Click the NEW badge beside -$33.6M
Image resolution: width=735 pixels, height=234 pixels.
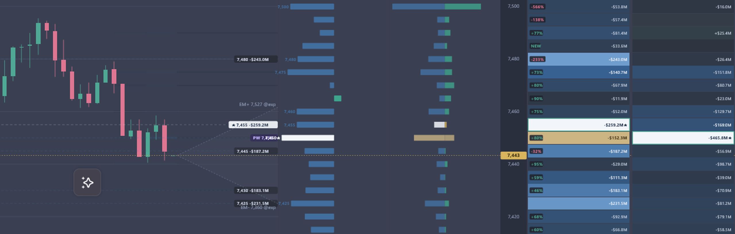[536, 46]
